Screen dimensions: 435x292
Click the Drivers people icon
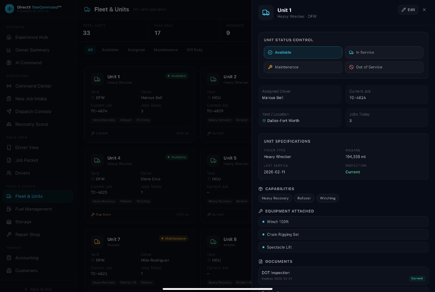tap(9, 173)
